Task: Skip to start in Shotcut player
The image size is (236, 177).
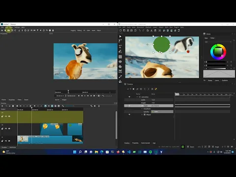Action: (79, 96)
